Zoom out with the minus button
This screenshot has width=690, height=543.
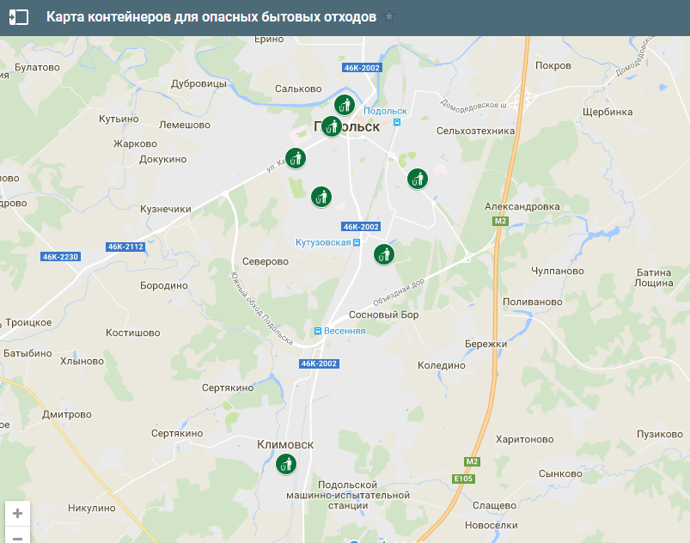pos(17,536)
